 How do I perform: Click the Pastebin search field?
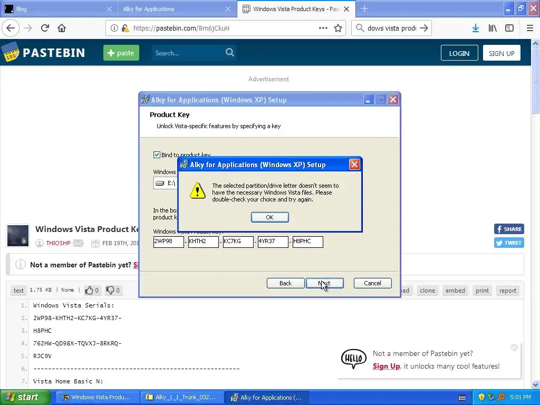(x=188, y=53)
